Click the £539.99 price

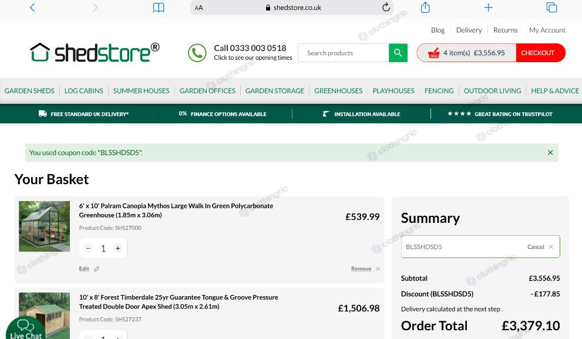pos(362,217)
